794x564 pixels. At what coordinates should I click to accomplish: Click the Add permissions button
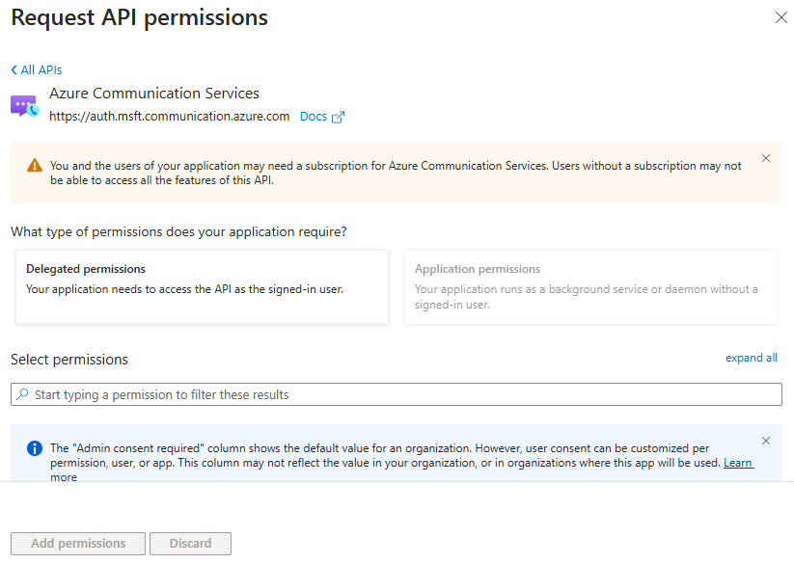coord(78,543)
